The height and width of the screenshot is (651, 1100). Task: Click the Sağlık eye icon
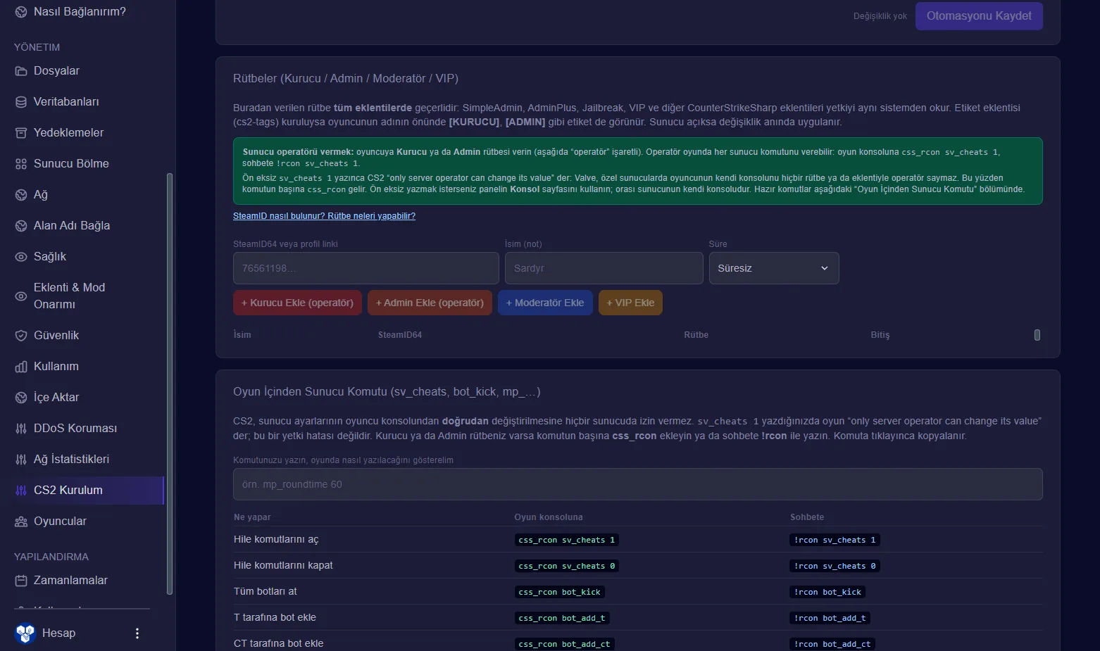point(21,257)
